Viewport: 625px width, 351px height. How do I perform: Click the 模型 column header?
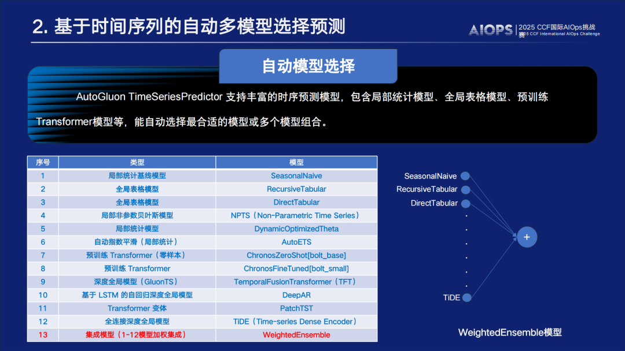296,162
